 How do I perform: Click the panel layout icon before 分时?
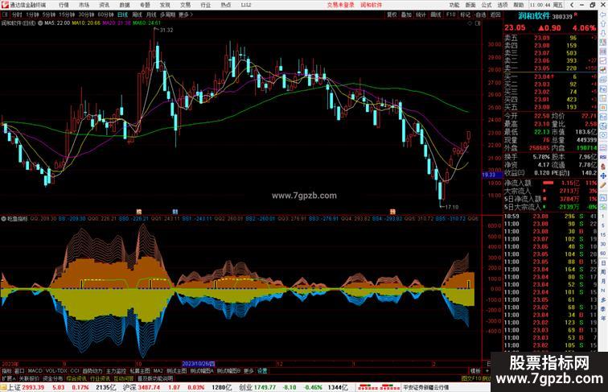point(5,14)
